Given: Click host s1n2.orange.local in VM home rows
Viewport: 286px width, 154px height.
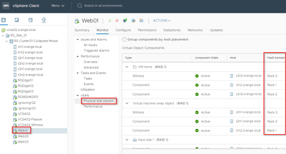Looking at the screenshot, I should coord(248,85).
